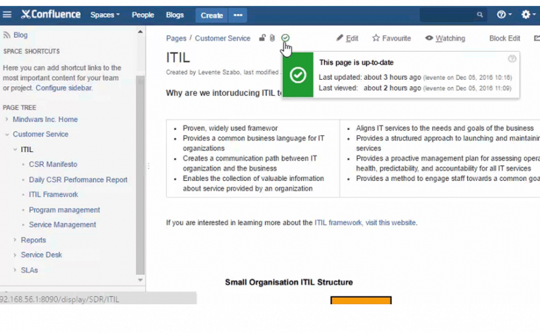Collapse the ITIL tree node

click(x=15, y=150)
